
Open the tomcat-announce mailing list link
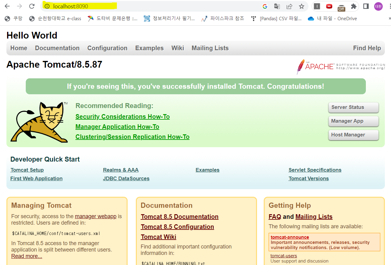290,237
